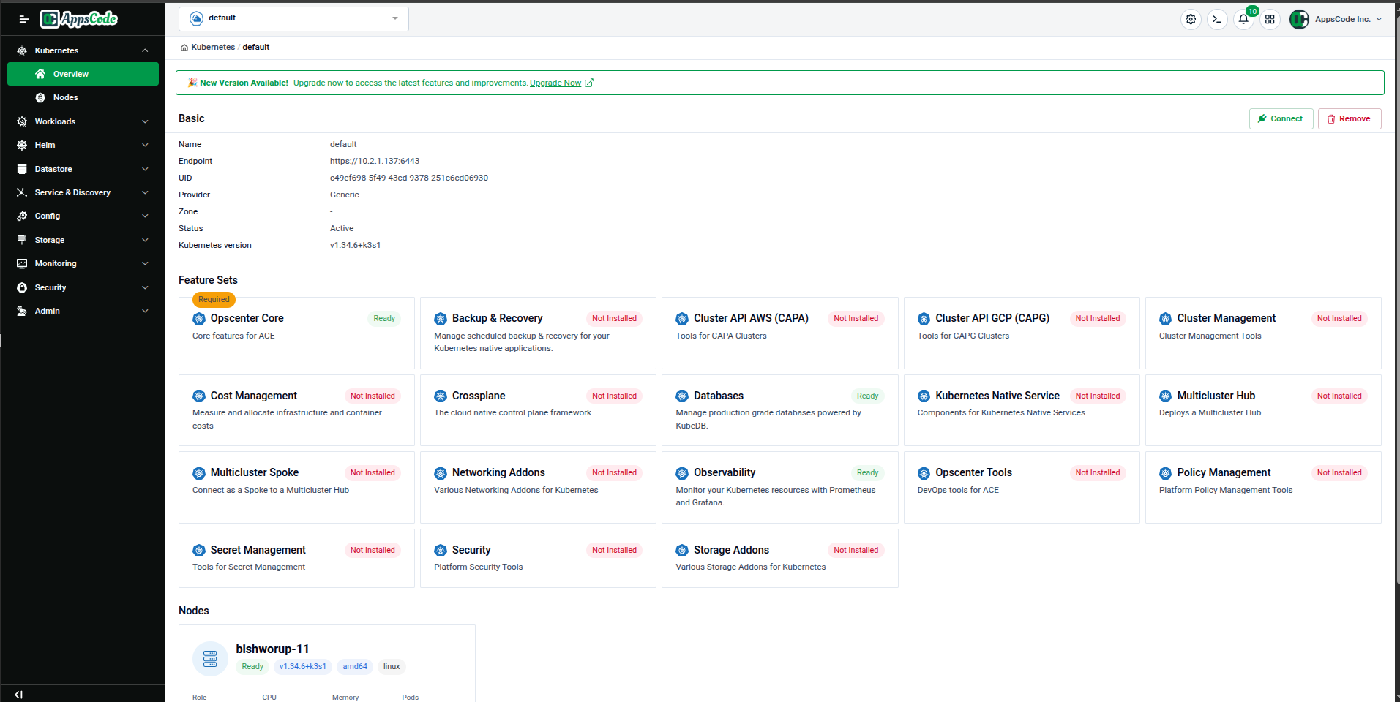Image resolution: width=1400 pixels, height=702 pixels.
Task: Collapse the sidebar using the bottom arrow
Action: pyautogui.click(x=18, y=694)
